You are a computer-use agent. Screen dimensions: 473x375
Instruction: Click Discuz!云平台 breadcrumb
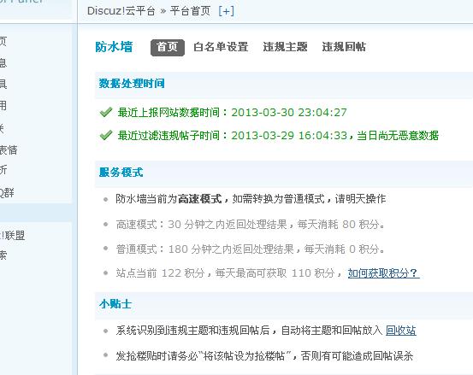click(x=121, y=11)
